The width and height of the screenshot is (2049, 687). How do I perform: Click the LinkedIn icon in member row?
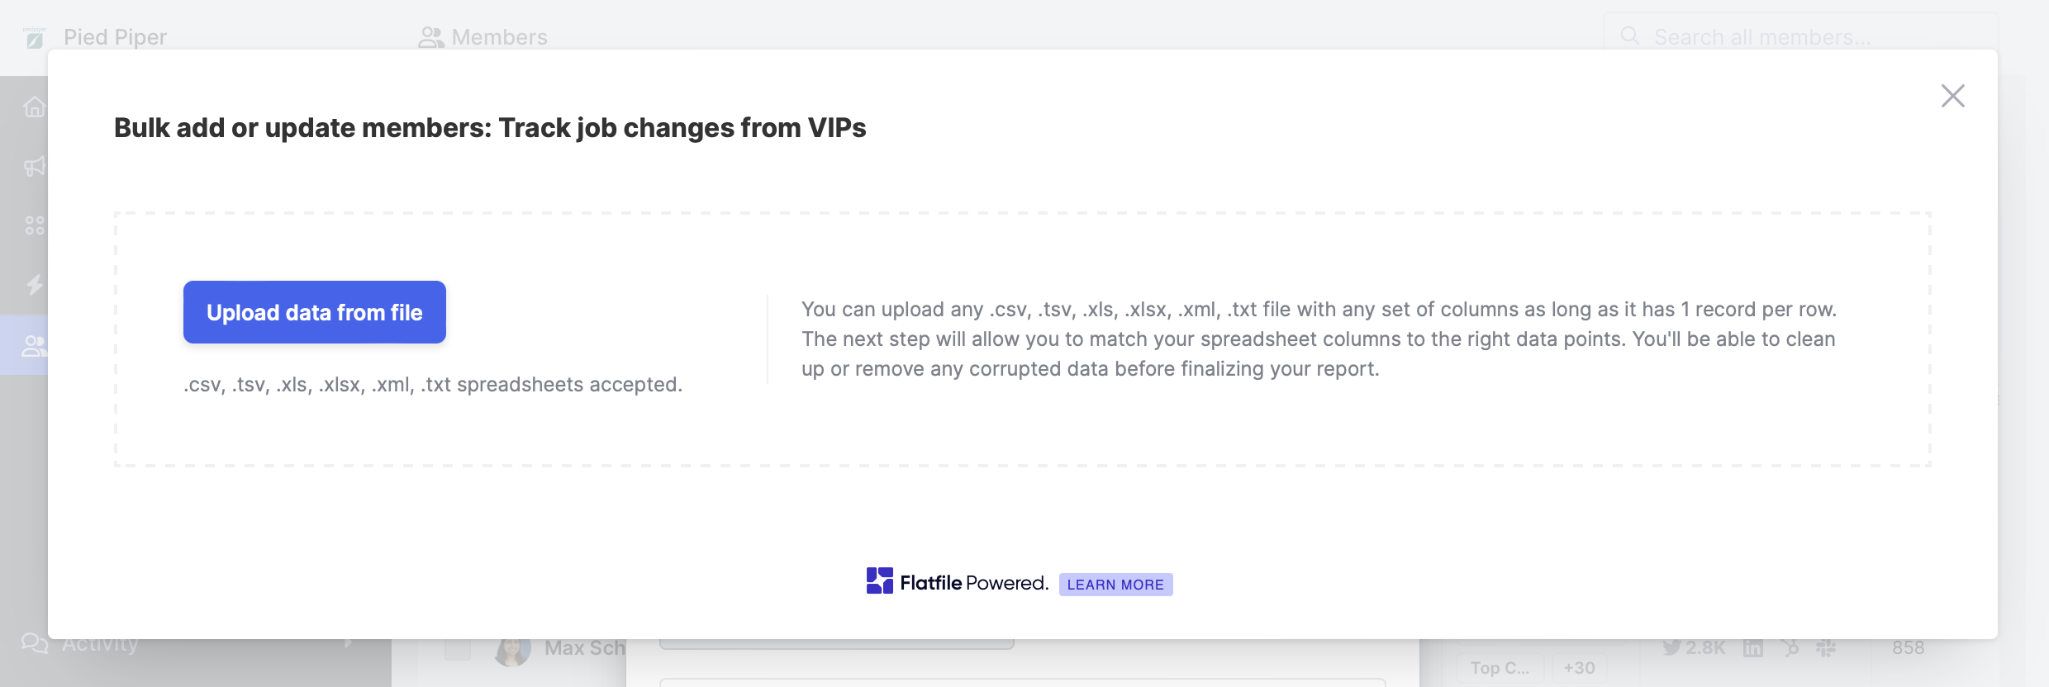(1752, 648)
